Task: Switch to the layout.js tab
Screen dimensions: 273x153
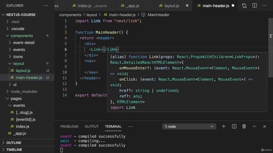Action: point(174,6)
